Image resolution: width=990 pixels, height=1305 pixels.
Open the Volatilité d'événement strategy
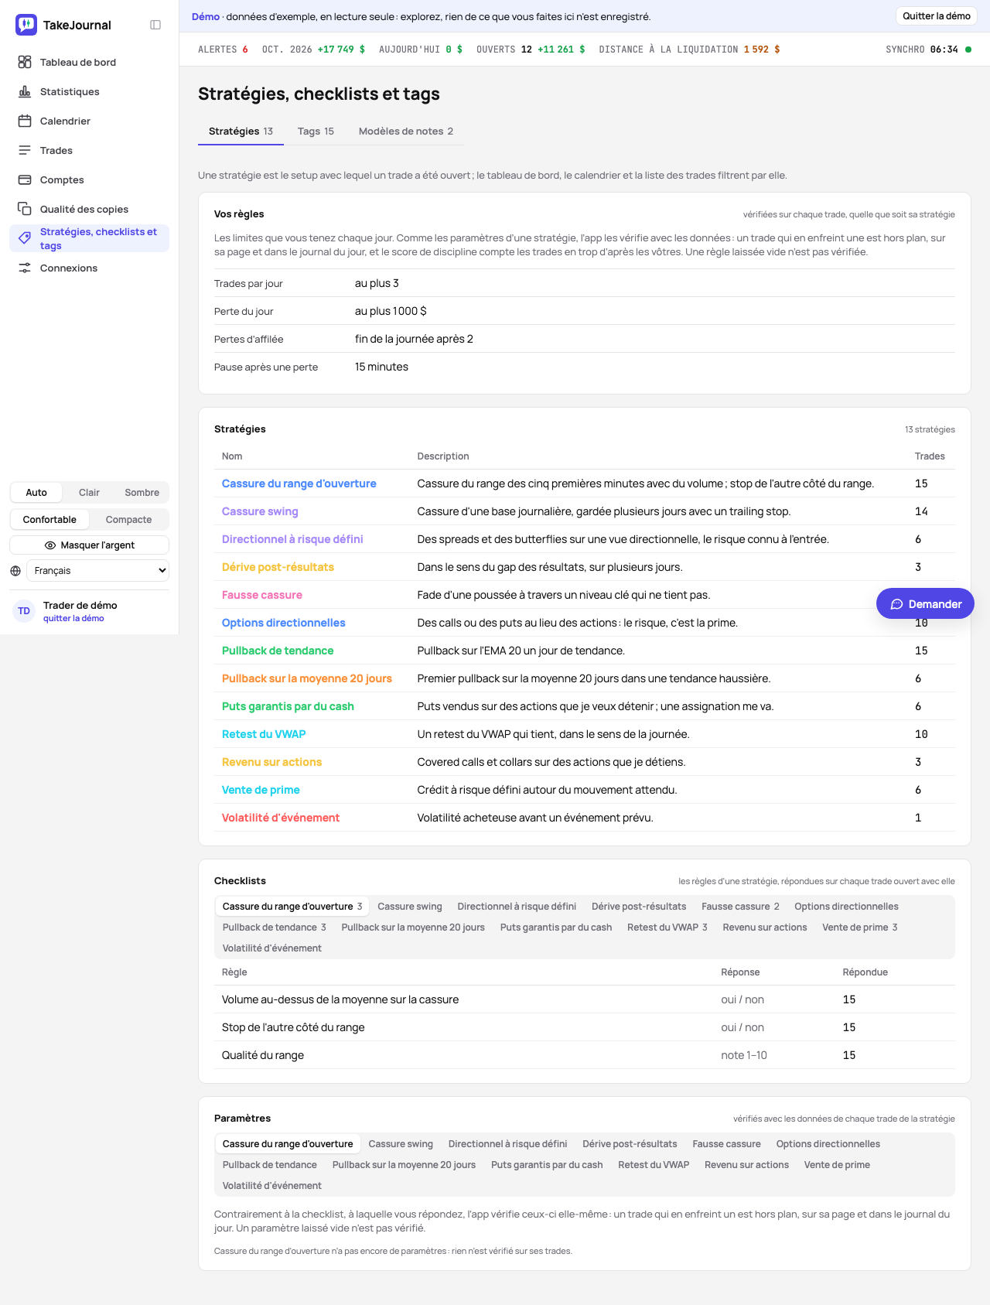[x=281, y=818]
